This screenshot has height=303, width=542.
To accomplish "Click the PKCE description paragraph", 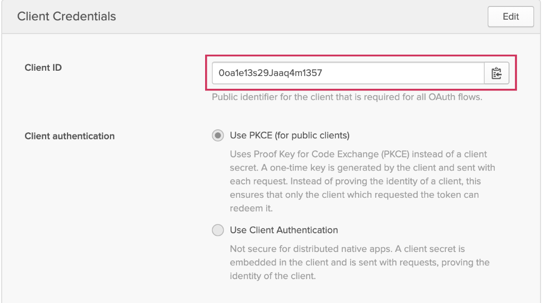I will 359,181.
